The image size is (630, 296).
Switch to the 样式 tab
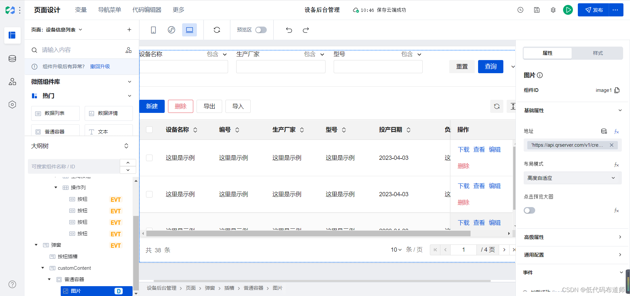598,53
